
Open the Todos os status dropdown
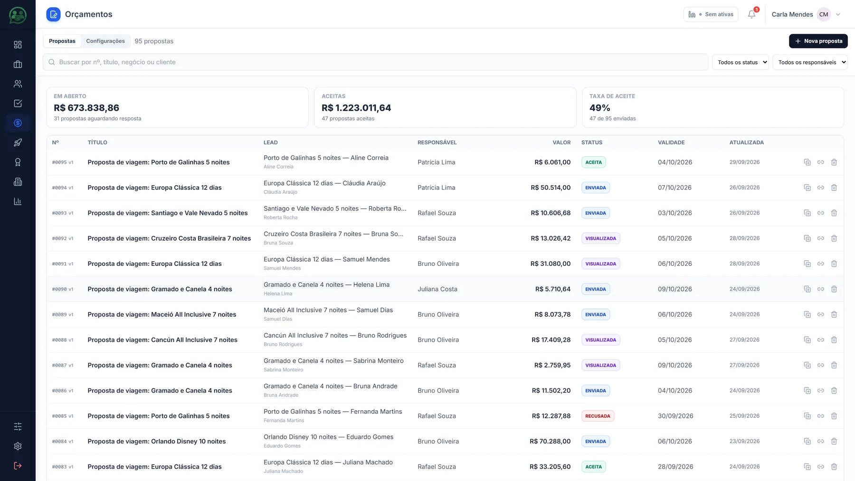point(740,62)
